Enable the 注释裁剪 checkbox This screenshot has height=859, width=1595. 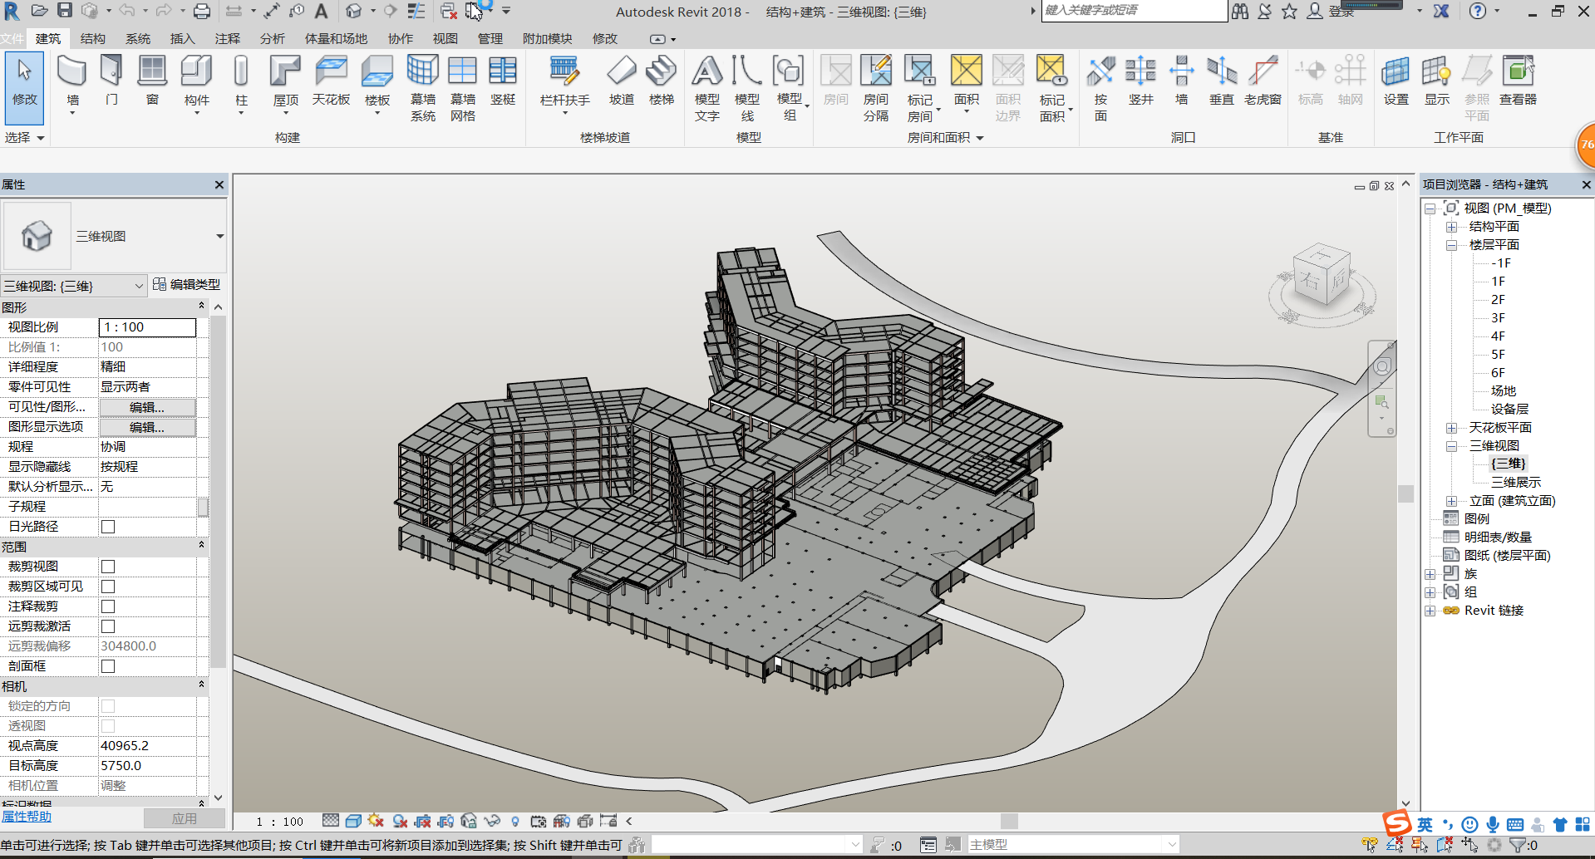click(x=108, y=606)
